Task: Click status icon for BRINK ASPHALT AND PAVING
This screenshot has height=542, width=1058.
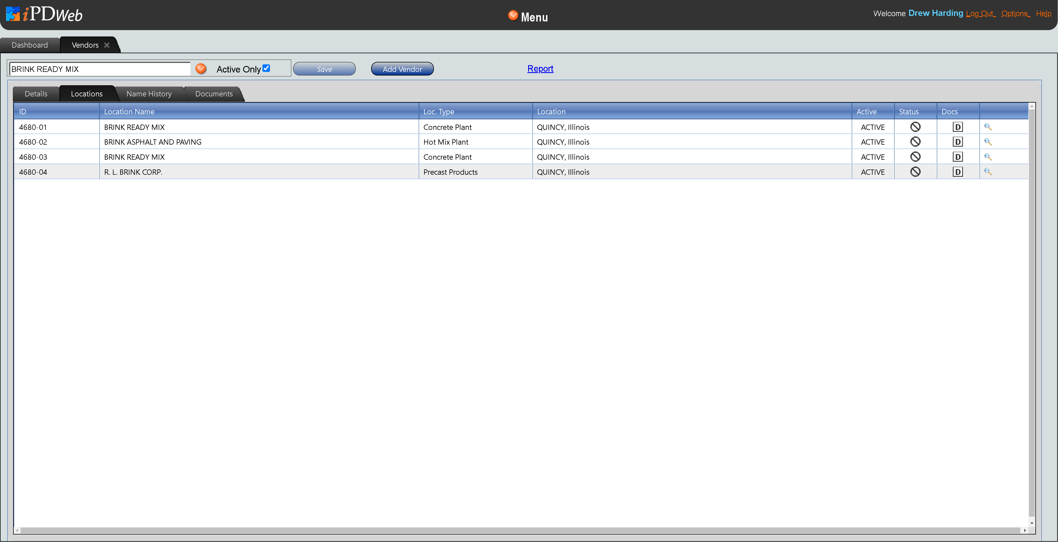Action: [x=915, y=142]
